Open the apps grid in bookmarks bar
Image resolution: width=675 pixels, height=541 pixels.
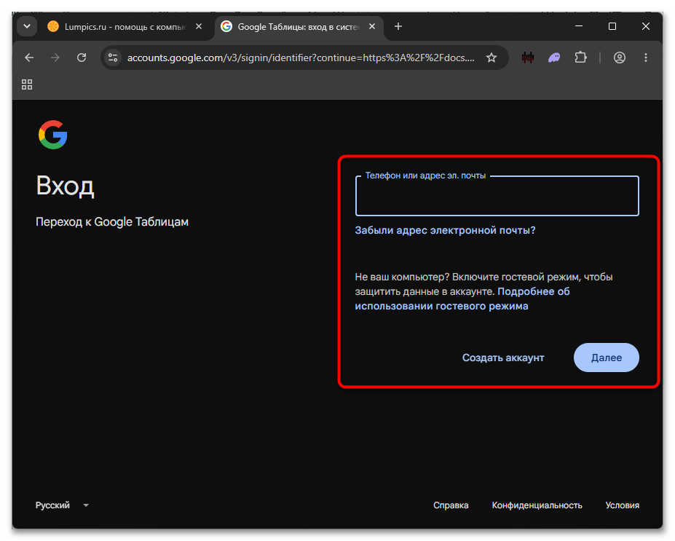27,84
